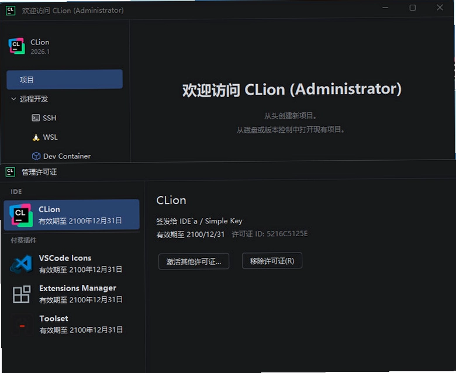This screenshot has height=373, width=456.
Task: Click the CLion heading in license details
Action: 171,201
